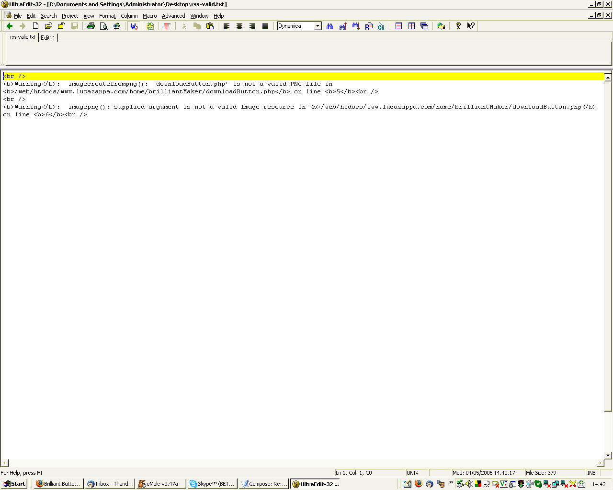Click the Goto line icon
This screenshot has height=490, width=613.
(x=381, y=26)
